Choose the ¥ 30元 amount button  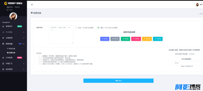(105, 39)
